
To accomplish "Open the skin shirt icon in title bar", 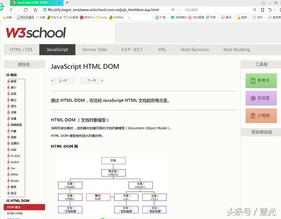I will pyautogui.click(x=263, y=3).
